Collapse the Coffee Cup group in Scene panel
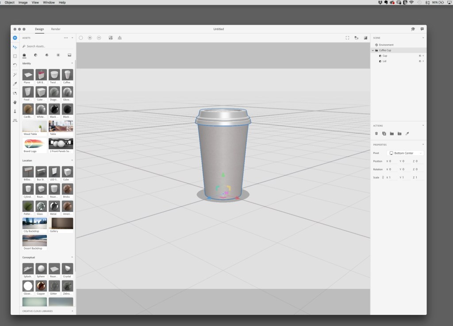The width and height of the screenshot is (453, 326). [373, 50]
